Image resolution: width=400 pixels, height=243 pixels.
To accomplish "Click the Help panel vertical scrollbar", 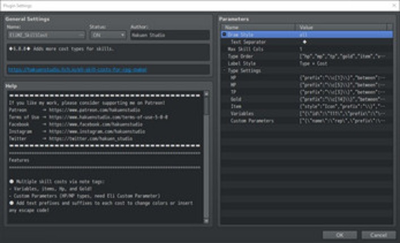I will point(206,153).
